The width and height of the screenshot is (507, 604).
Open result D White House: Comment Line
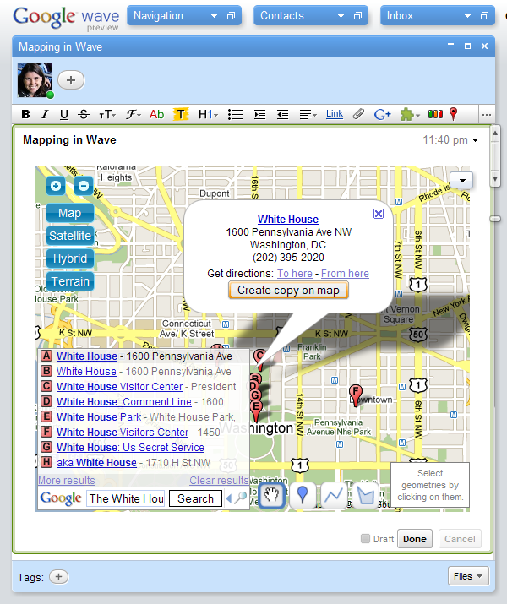tap(123, 402)
